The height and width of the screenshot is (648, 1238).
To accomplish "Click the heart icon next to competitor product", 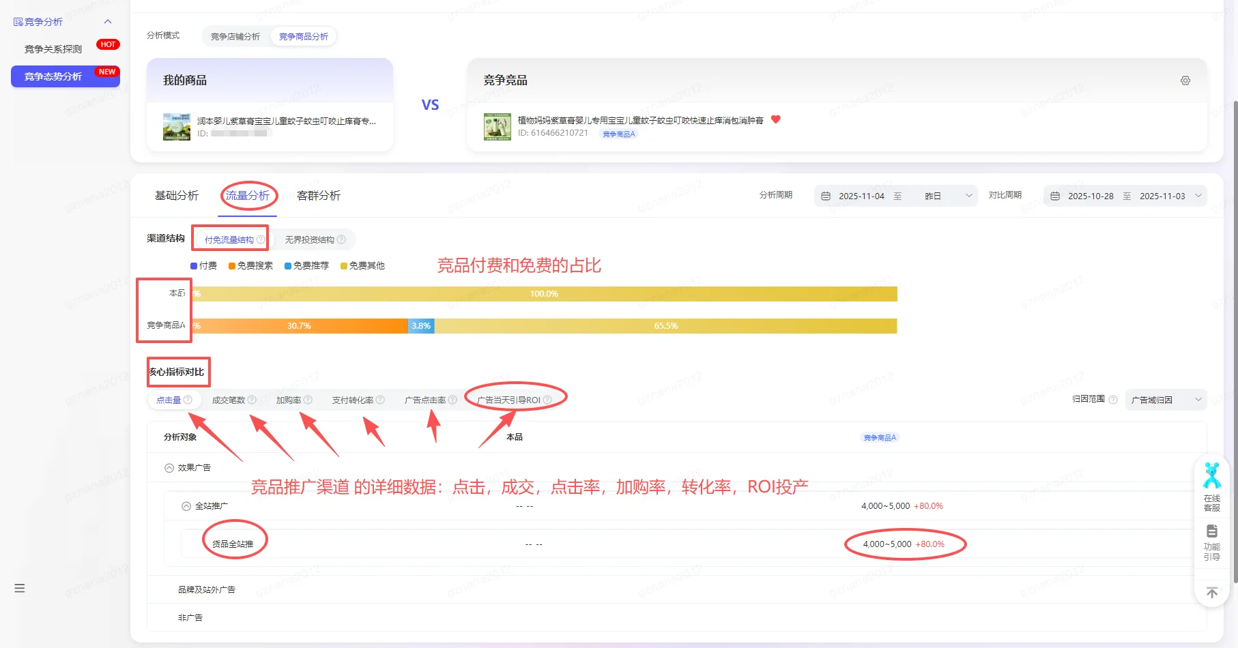I will click(775, 119).
